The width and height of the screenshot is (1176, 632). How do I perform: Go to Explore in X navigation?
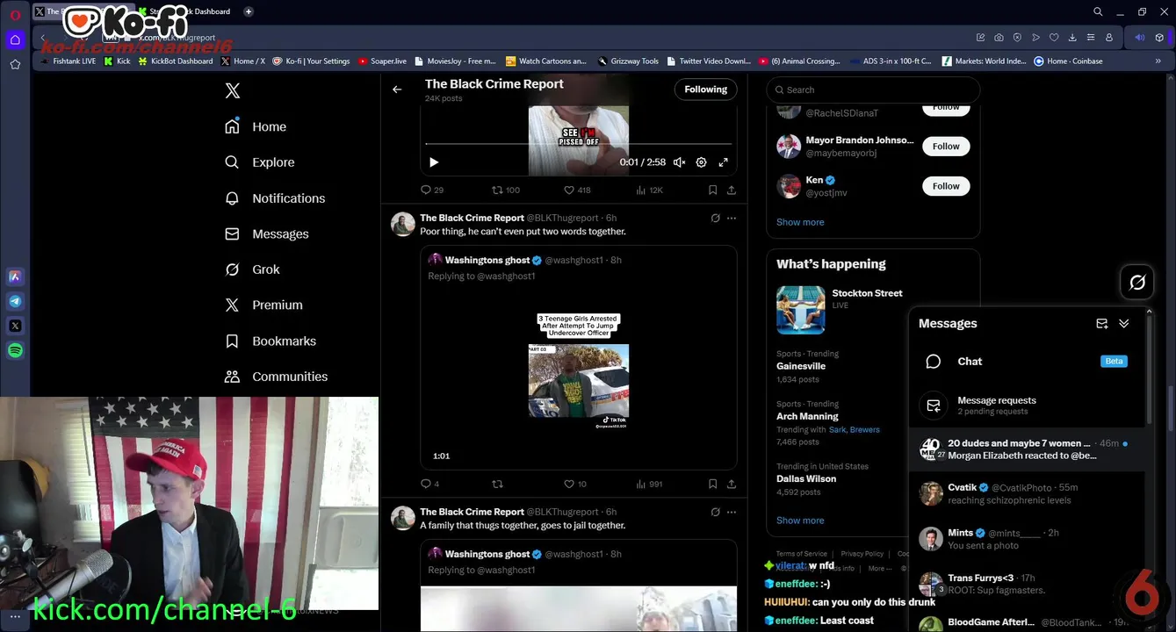(260, 162)
